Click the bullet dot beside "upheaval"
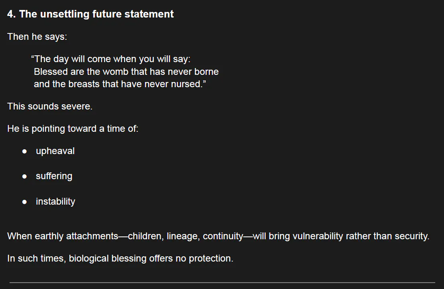This screenshot has height=289, width=444. click(25, 152)
